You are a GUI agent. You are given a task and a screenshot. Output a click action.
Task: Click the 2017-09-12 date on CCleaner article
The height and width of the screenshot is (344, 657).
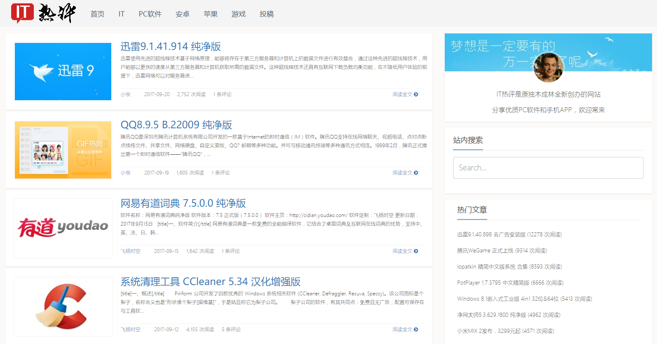point(167,330)
